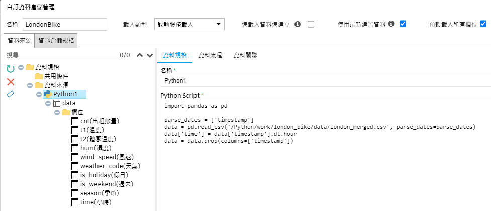
Task: Click the 名稱 LondonBike input field
Action: click(x=65, y=24)
